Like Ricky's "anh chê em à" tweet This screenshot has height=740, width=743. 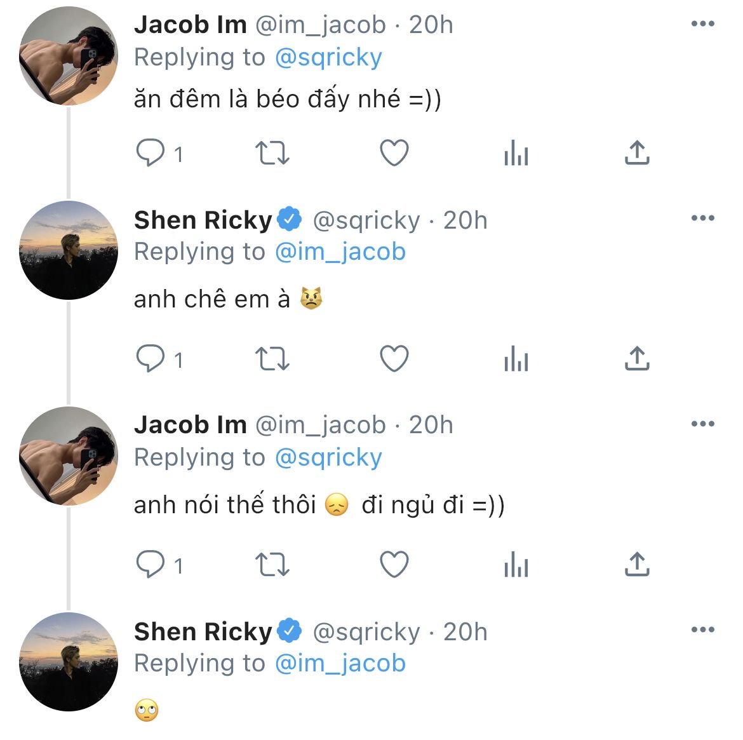click(x=394, y=359)
